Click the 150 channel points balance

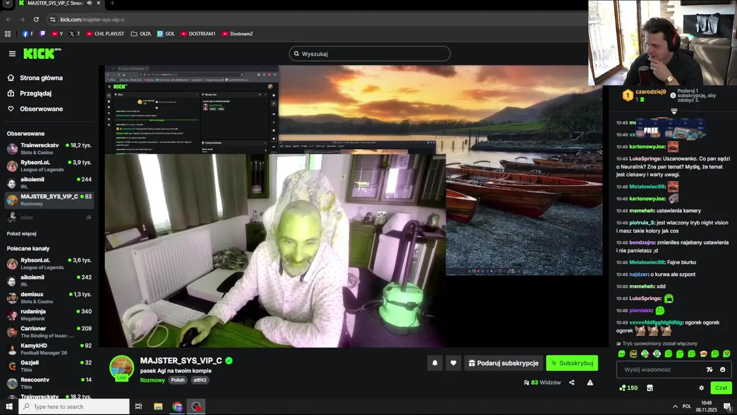tap(628, 388)
